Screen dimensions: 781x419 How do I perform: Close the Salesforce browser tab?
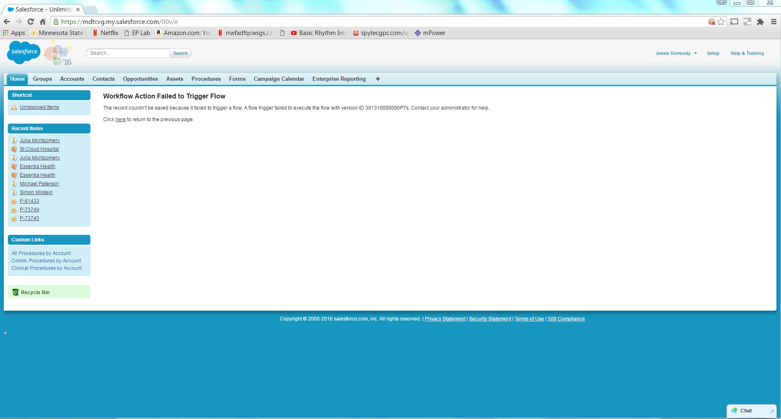pos(78,9)
